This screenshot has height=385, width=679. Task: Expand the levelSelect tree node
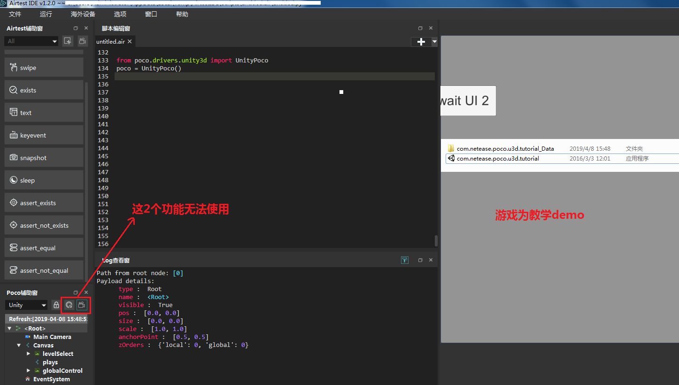point(28,354)
